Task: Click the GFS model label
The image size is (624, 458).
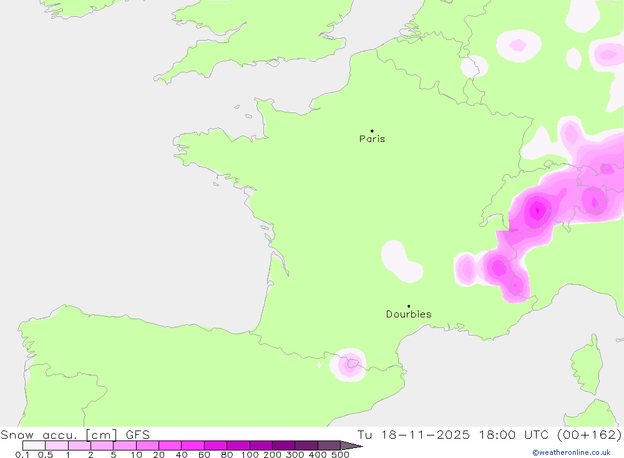Action: [x=138, y=434]
